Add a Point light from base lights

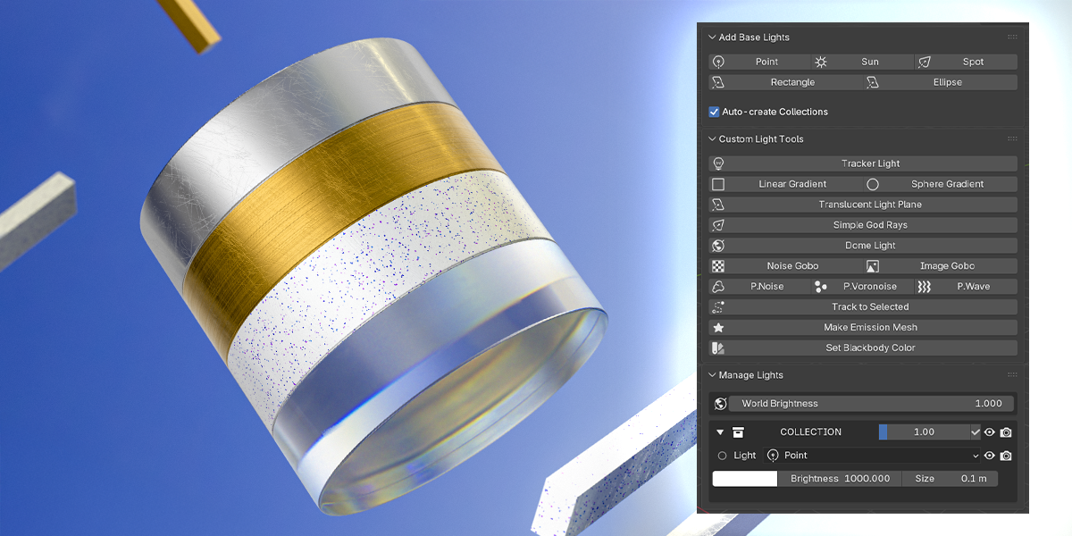[x=760, y=62]
